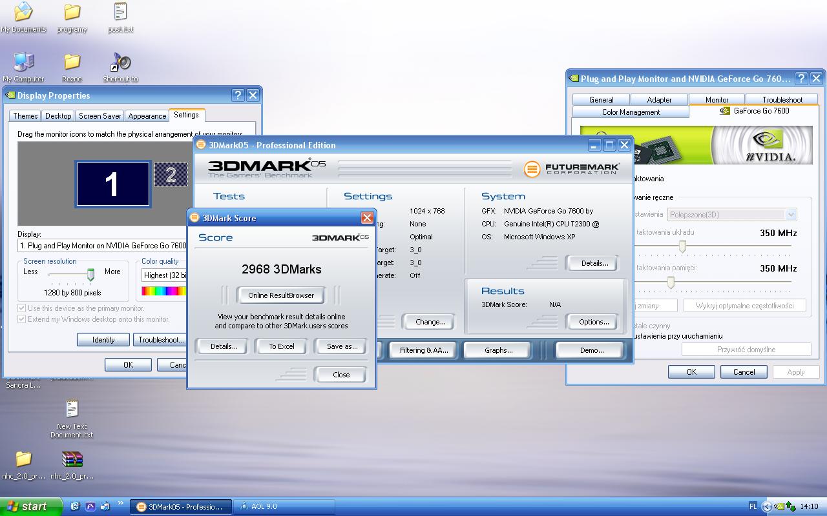Click the Start button
This screenshot has height=516, width=827.
coord(30,506)
